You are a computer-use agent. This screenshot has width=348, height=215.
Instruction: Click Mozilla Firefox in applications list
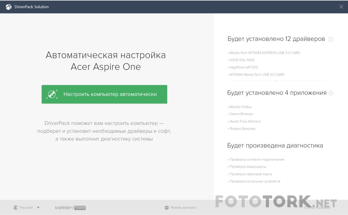[x=240, y=107]
